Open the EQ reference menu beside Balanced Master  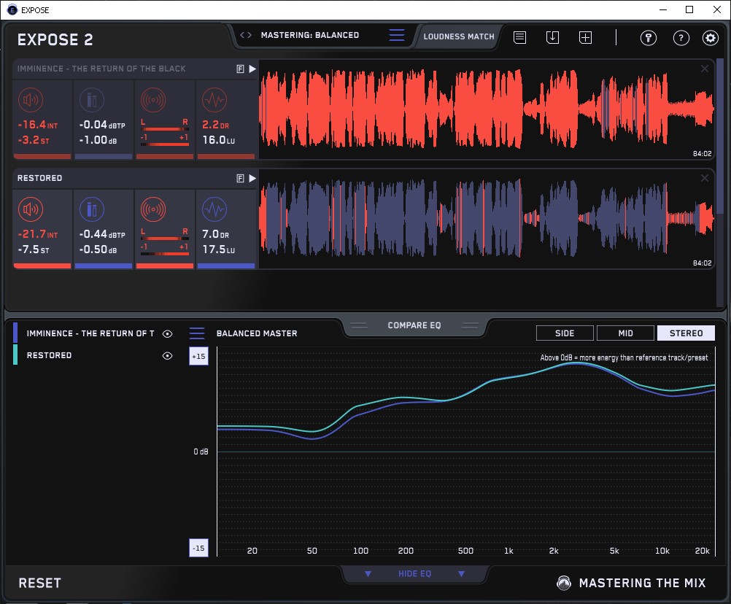point(197,333)
